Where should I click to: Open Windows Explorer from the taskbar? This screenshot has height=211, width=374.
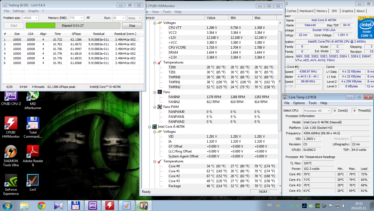(24, 206)
